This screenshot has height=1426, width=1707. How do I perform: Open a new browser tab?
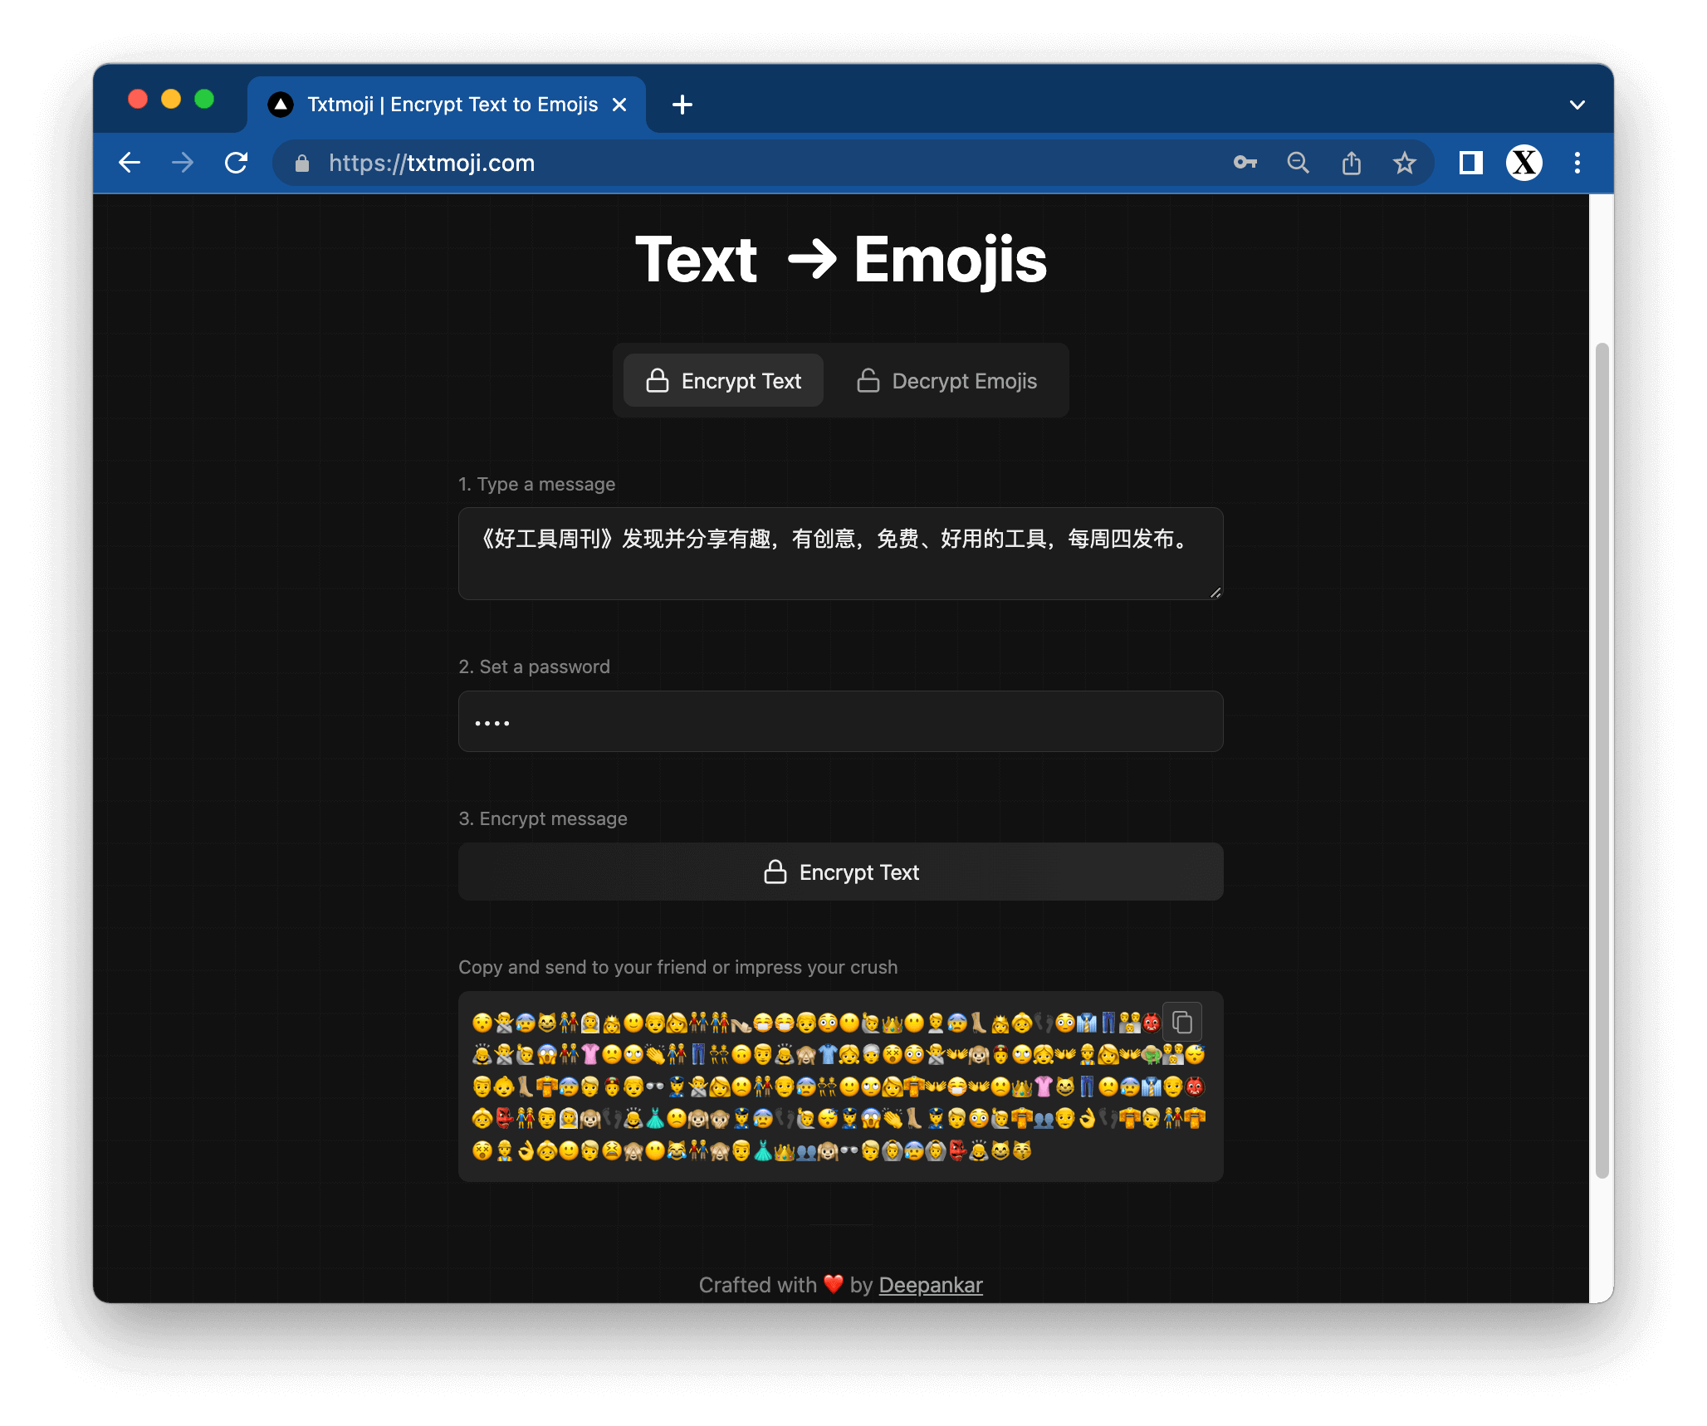682,105
